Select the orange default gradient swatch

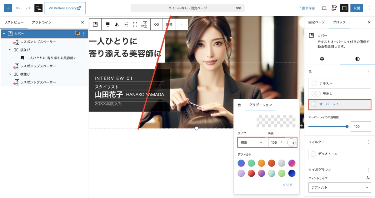pos(261,163)
